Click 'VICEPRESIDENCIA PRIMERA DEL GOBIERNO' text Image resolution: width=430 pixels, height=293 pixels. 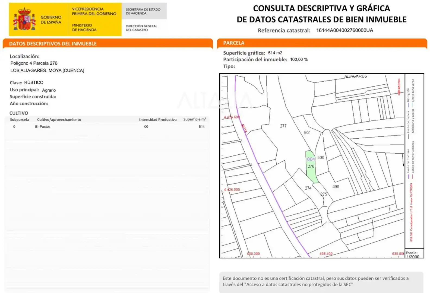click(94, 11)
